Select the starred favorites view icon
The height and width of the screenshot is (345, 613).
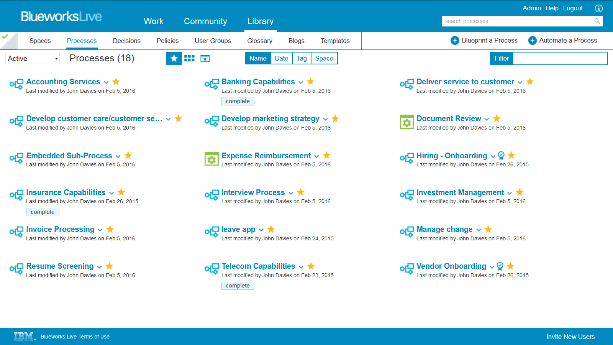pyautogui.click(x=174, y=58)
